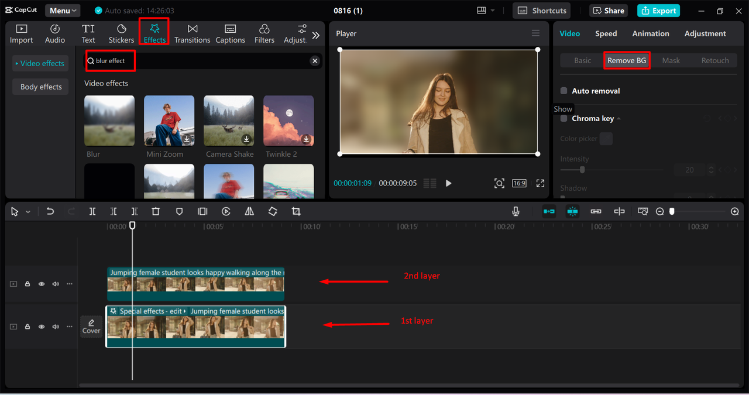Open the Text panel
The image size is (749, 395).
[x=88, y=34]
